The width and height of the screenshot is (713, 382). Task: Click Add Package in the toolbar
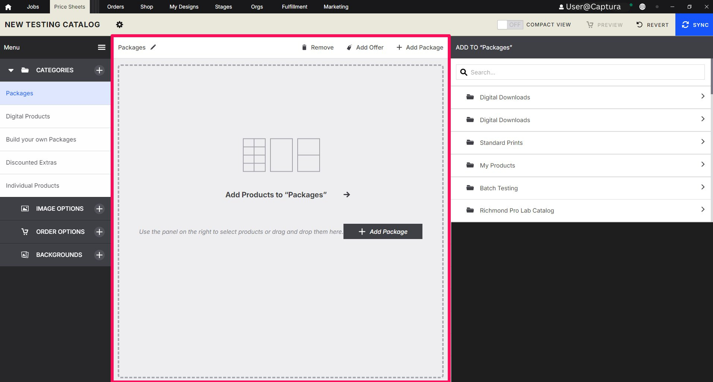click(x=420, y=47)
